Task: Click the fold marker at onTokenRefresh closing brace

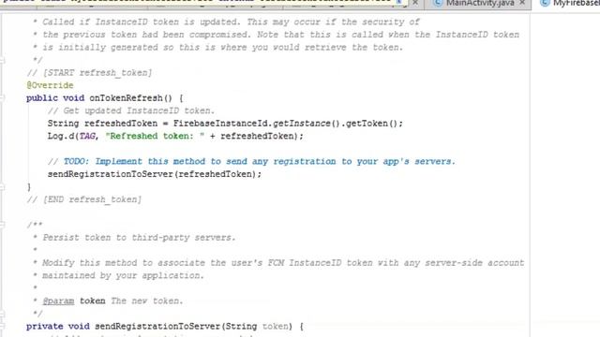Action: 2,187
